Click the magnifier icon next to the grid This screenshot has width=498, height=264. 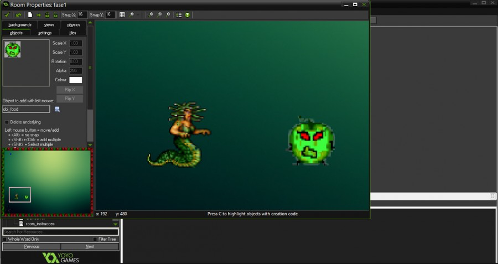tap(131, 14)
